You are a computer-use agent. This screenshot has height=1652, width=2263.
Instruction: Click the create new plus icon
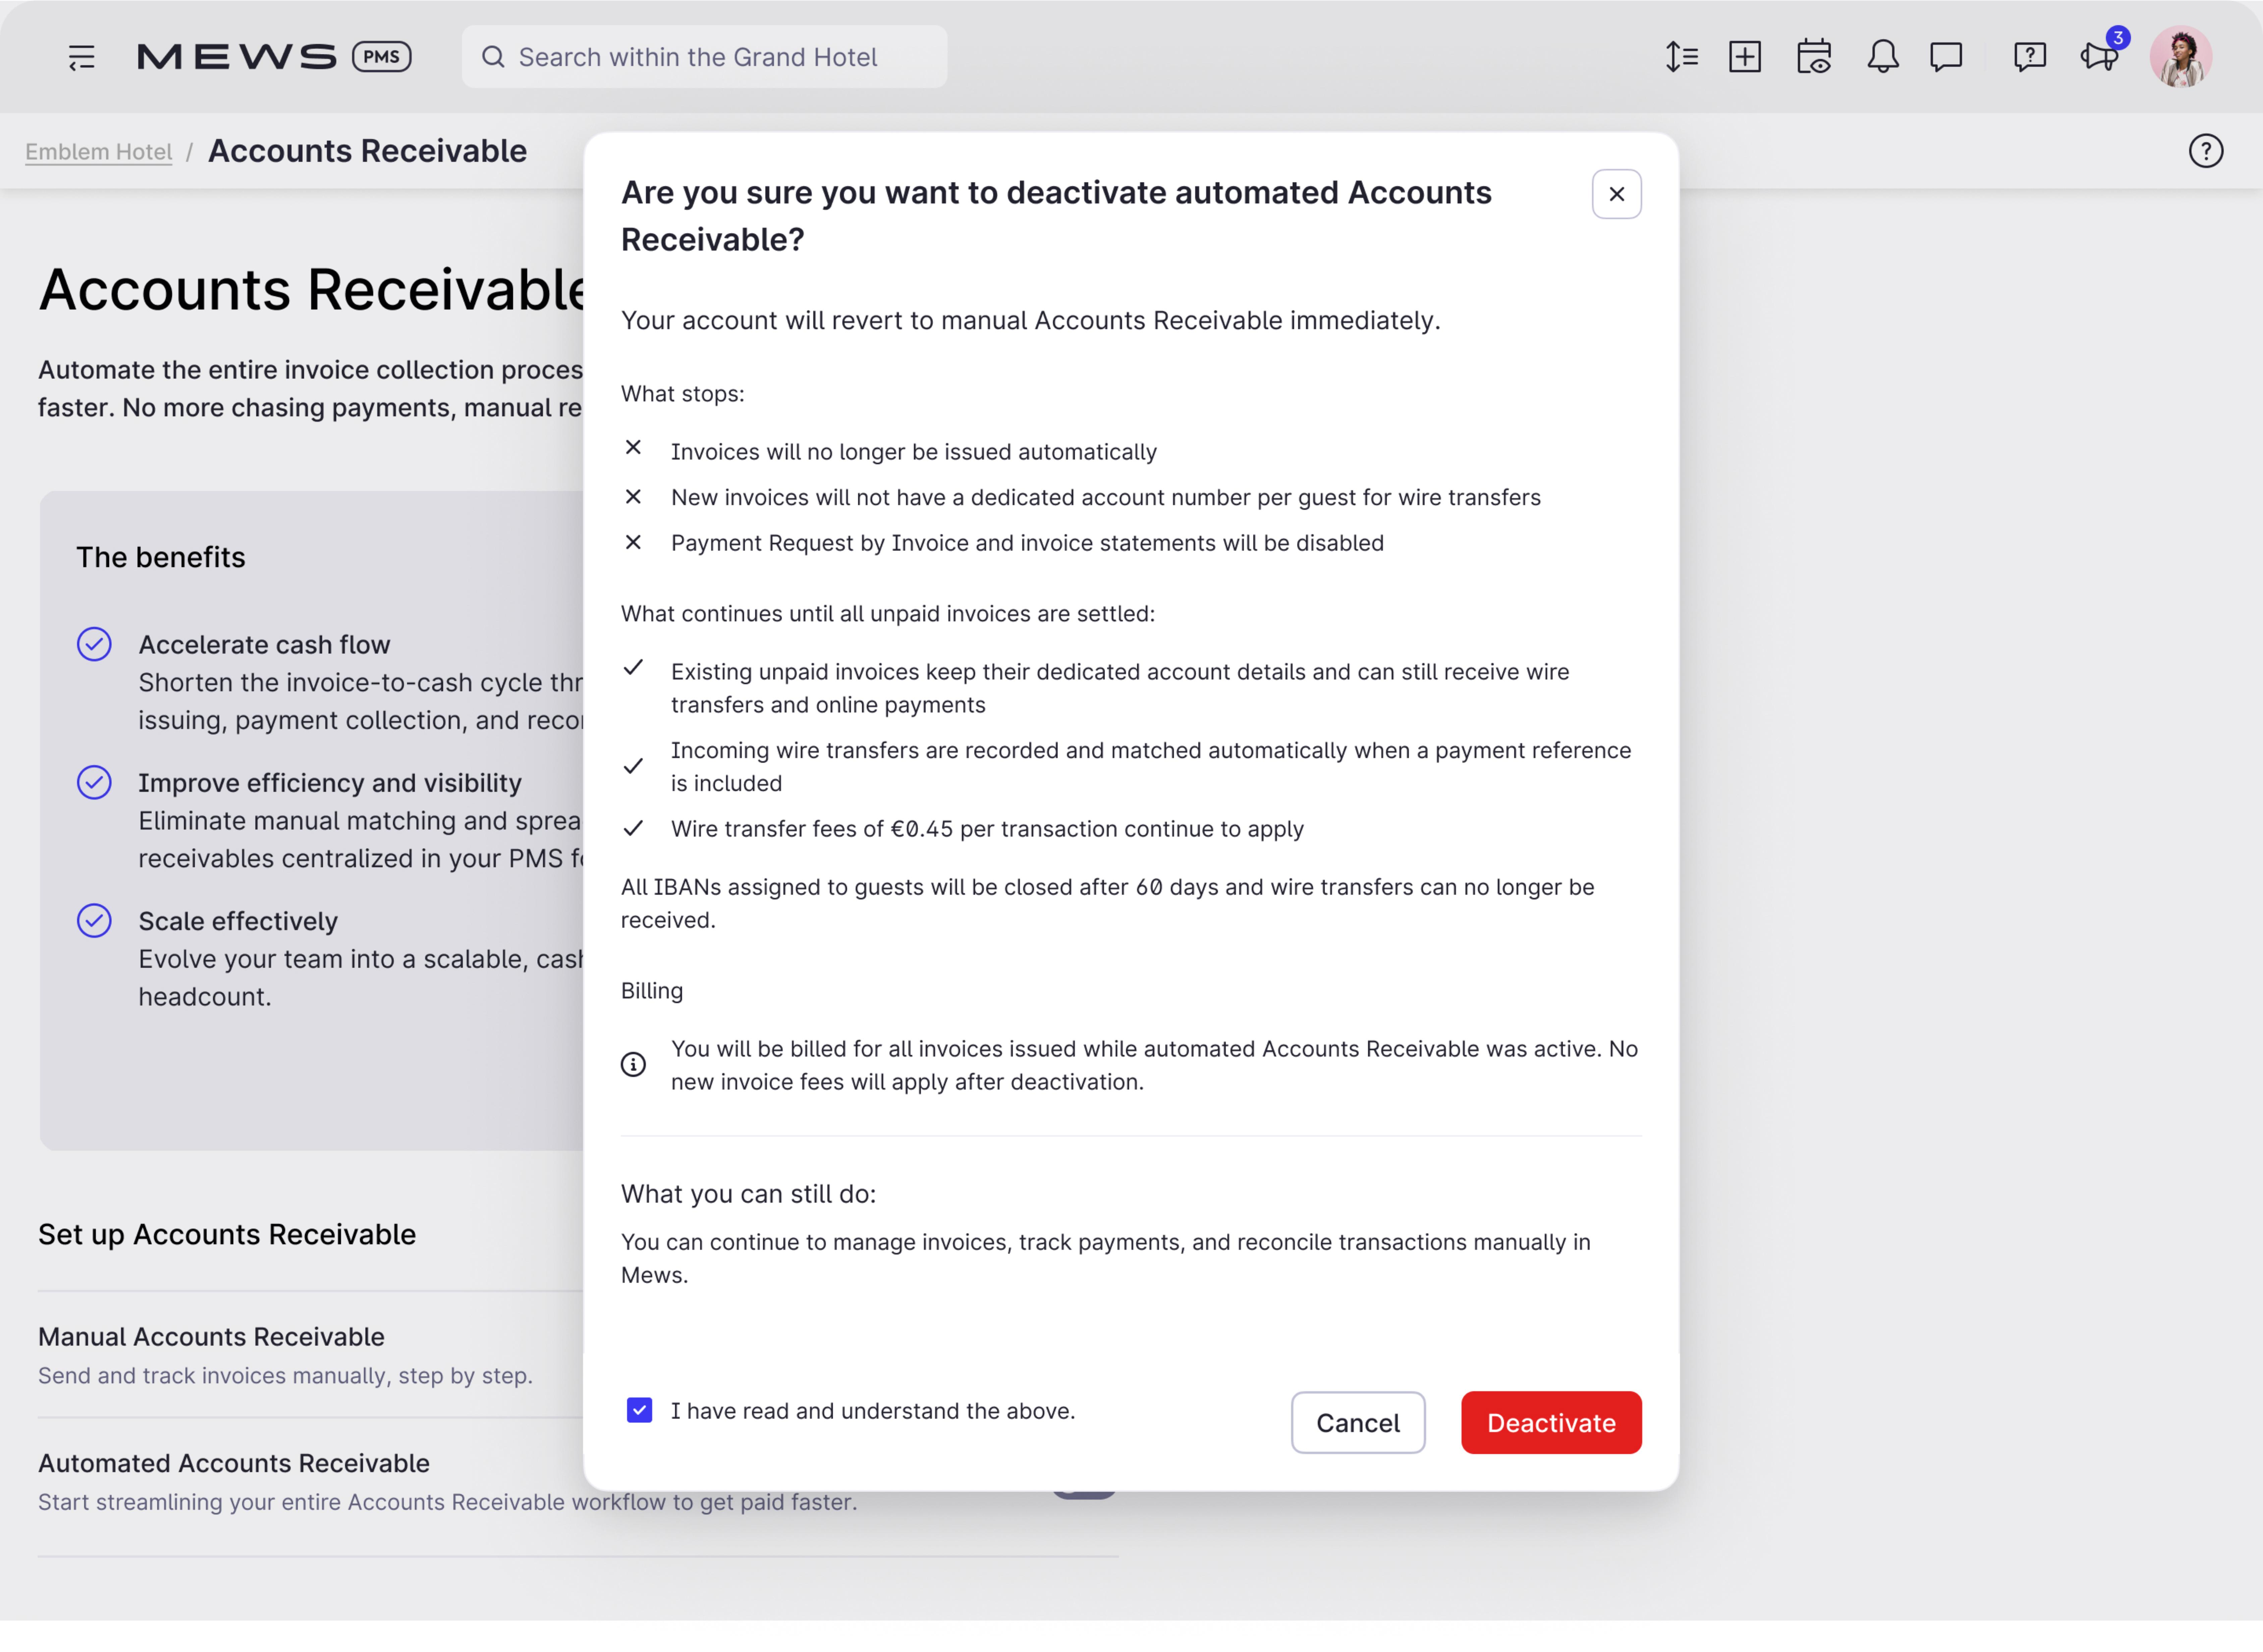1745,57
